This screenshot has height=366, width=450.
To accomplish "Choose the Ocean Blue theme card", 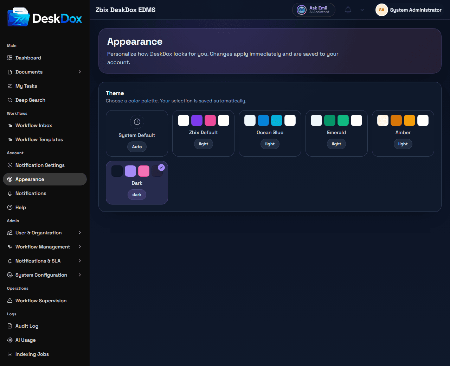I will point(270,133).
